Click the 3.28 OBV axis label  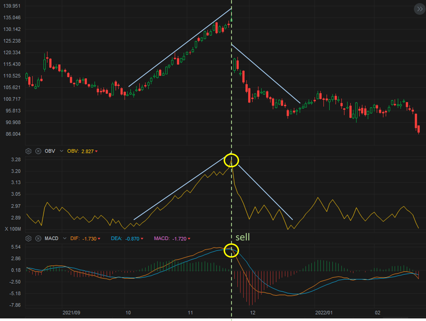pos(16,160)
